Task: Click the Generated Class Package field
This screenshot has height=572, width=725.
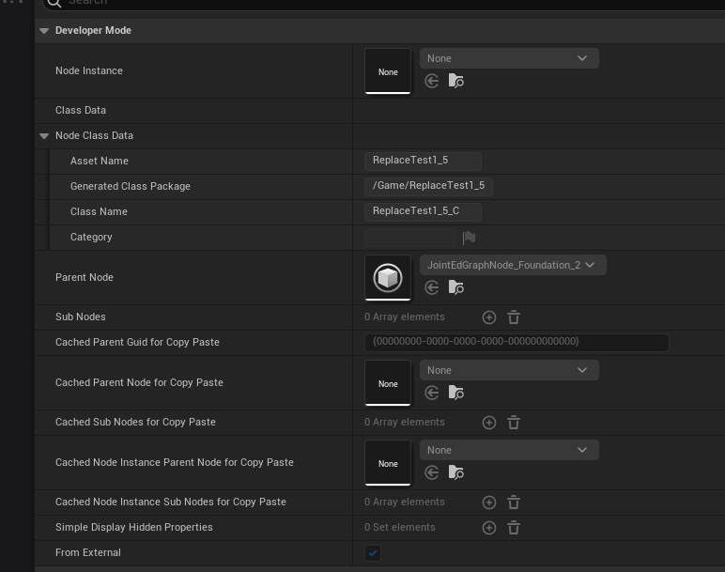Action: 428,186
